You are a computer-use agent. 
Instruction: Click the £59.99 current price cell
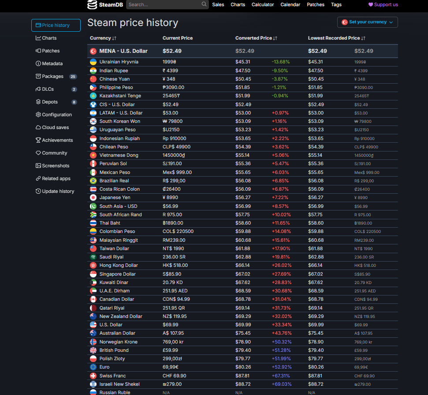[x=170, y=350]
